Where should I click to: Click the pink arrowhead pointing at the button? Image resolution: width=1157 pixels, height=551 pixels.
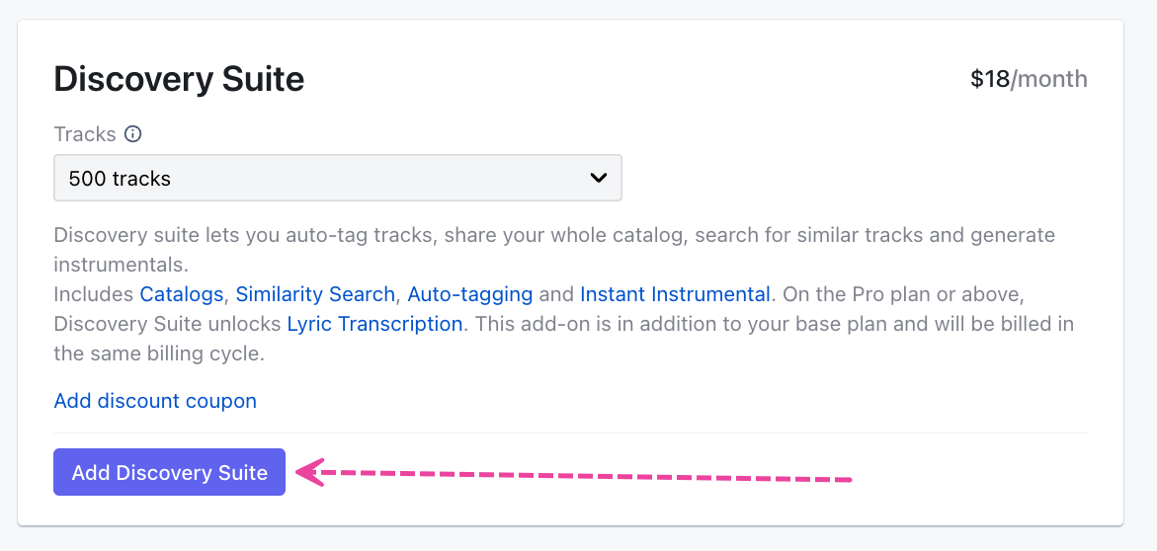311,473
